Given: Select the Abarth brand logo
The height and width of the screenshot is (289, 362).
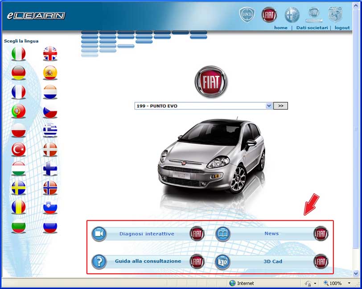Looking at the screenshot, I should pos(335,14).
